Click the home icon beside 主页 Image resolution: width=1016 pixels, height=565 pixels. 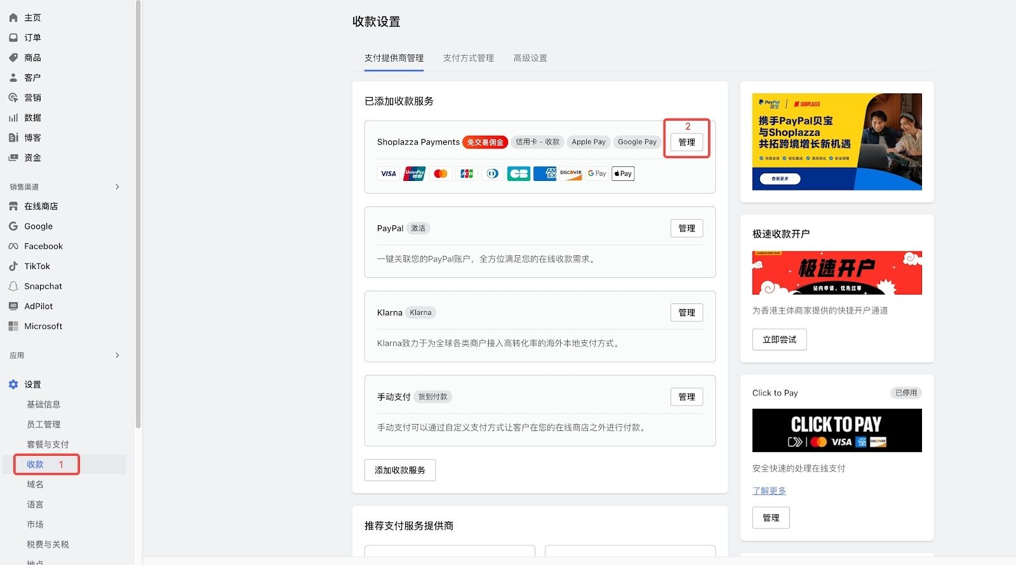point(13,18)
